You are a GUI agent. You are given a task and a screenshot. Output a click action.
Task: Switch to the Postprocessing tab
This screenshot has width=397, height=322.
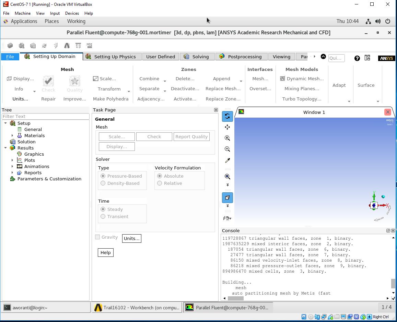click(242, 57)
